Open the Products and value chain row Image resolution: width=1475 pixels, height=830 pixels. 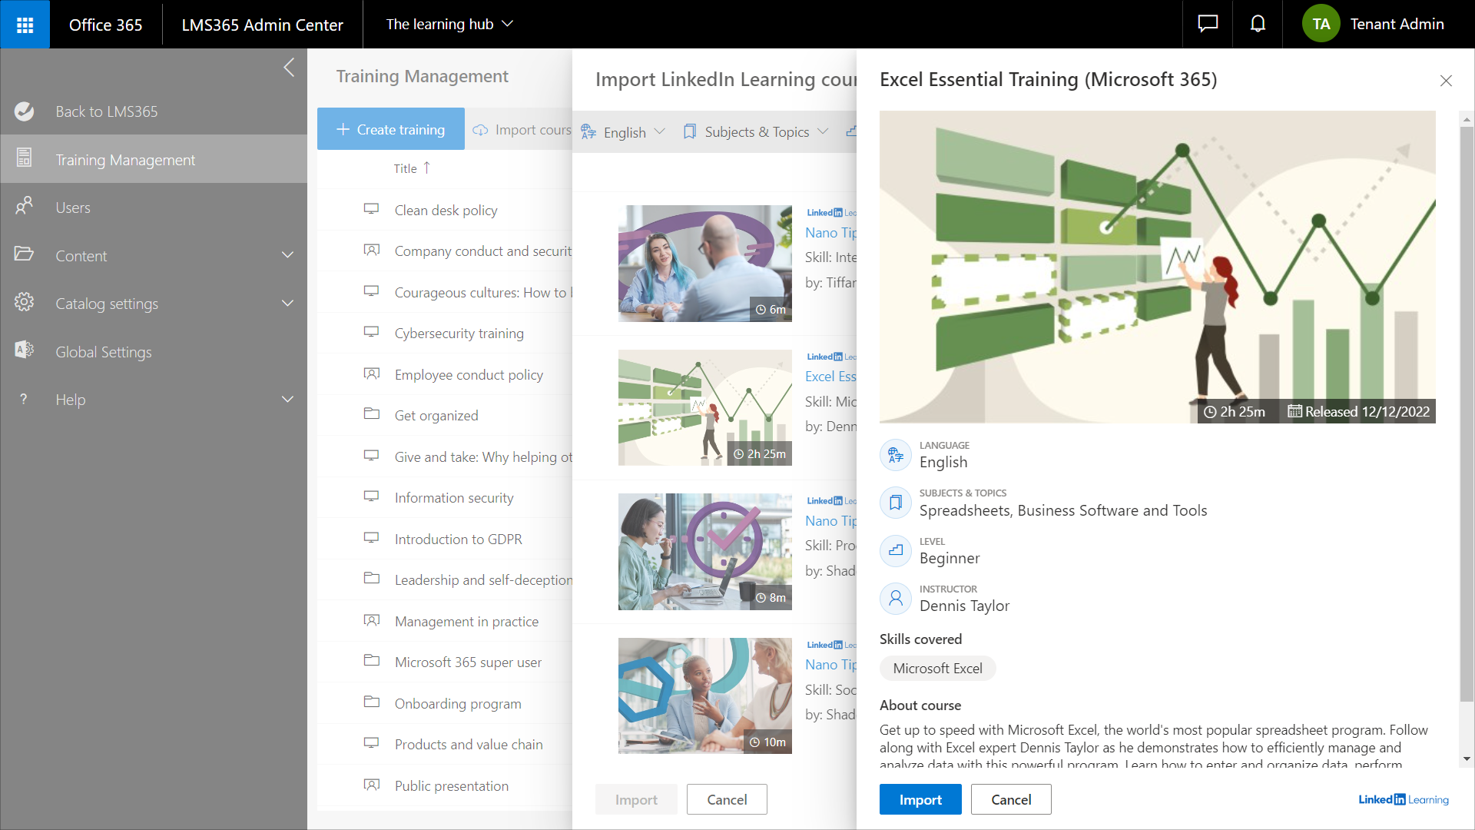(x=445, y=744)
